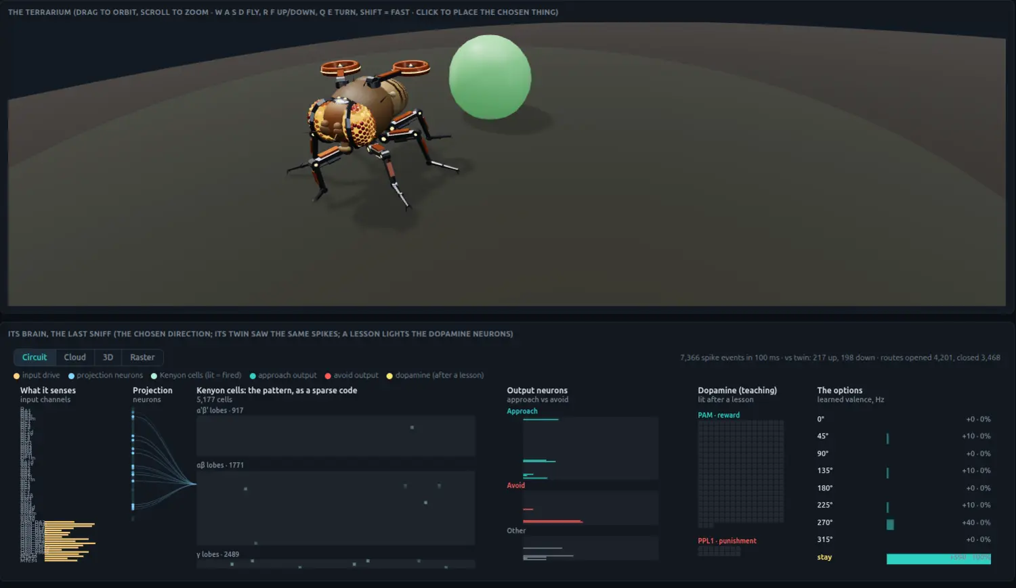
Task: Click the PPL1 punishment neuron row
Action: pyautogui.click(x=719, y=551)
